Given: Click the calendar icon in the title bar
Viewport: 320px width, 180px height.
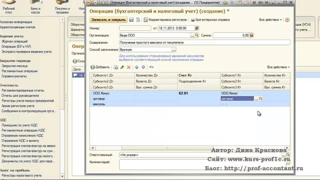Looking at the screenshot, I should [246, 2].
